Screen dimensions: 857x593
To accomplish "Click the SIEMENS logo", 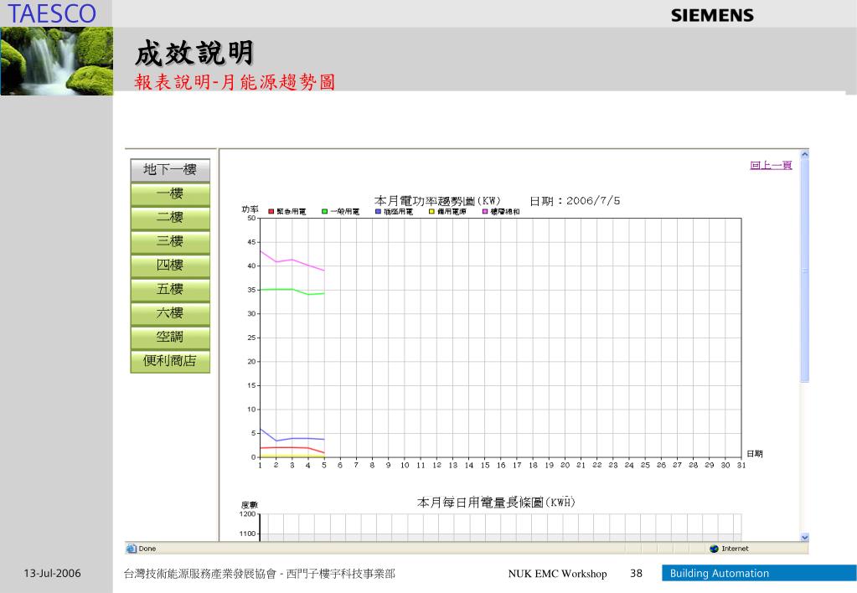I will pyautogui.click(x=712, y=15).
